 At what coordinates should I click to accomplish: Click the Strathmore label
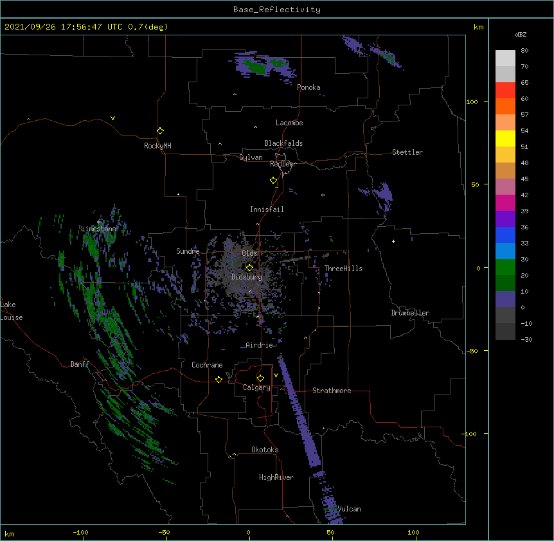click(x=332, y=391)
